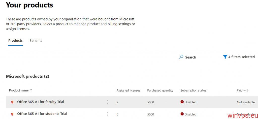Click the red Disabled status icon for faculty Trial
This screenshot has height=119, width=258.
182,102
